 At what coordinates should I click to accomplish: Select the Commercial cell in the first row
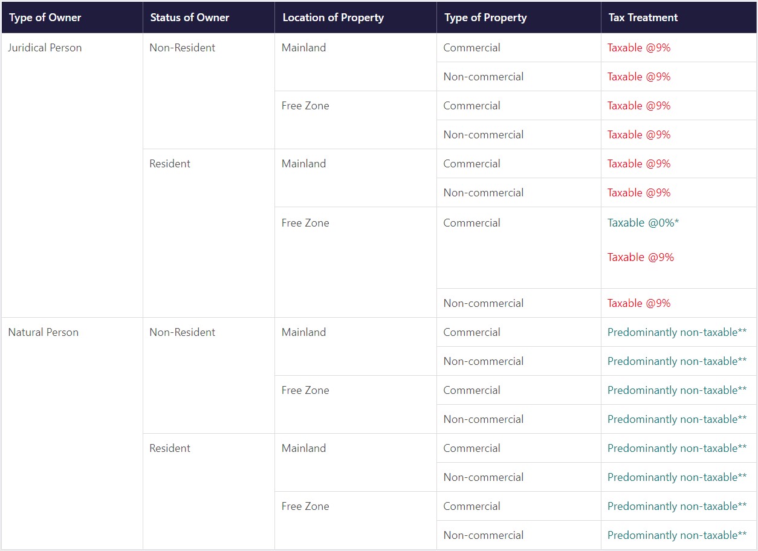pyautogui.click(x=471, y=48)
